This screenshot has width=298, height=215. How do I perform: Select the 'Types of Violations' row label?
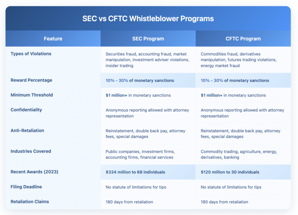click(31, 54)
